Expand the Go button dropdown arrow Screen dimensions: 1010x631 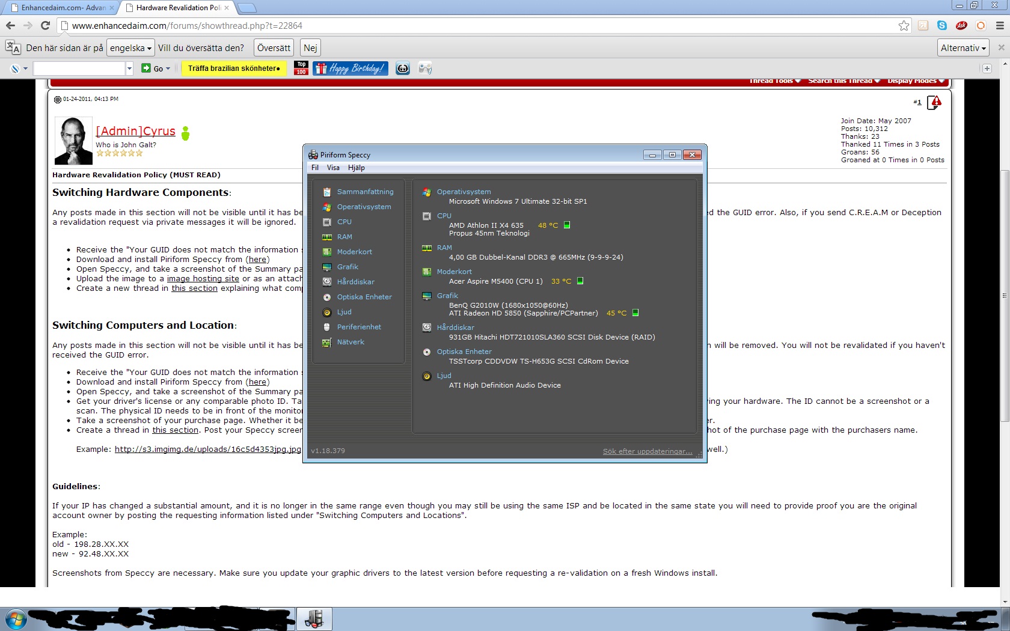click(168, 69)
